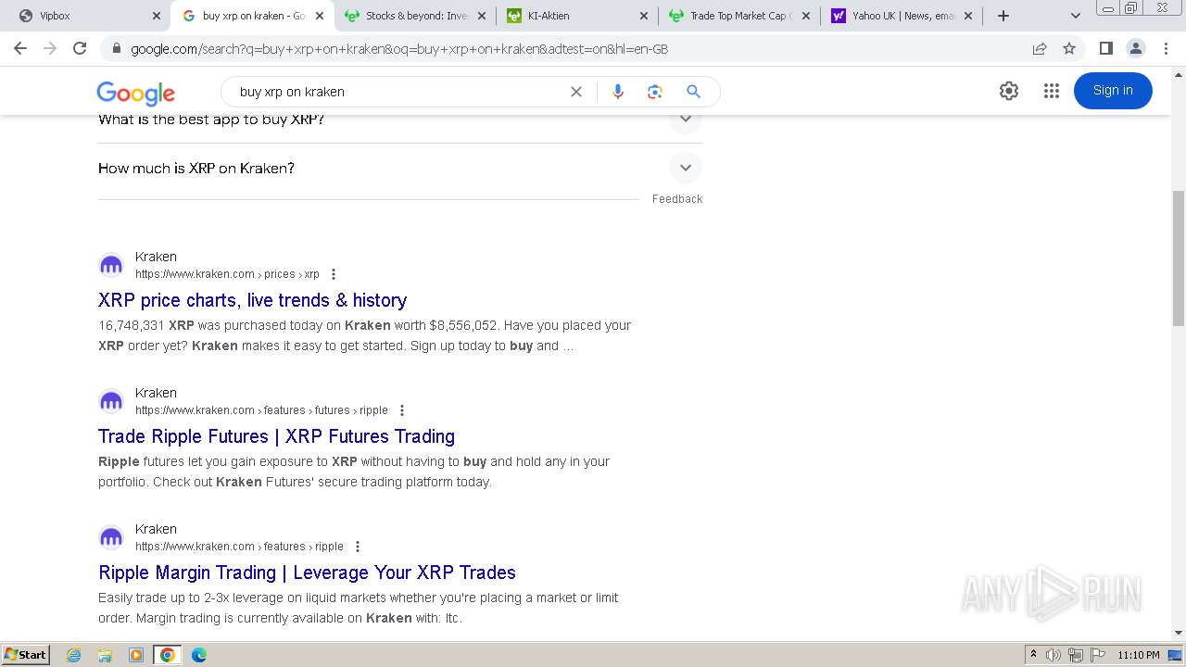Click the page vertical scrollbar thumb
Image resolution: width=1186 pixels, height=667 pixels.
click(1179, 258)
